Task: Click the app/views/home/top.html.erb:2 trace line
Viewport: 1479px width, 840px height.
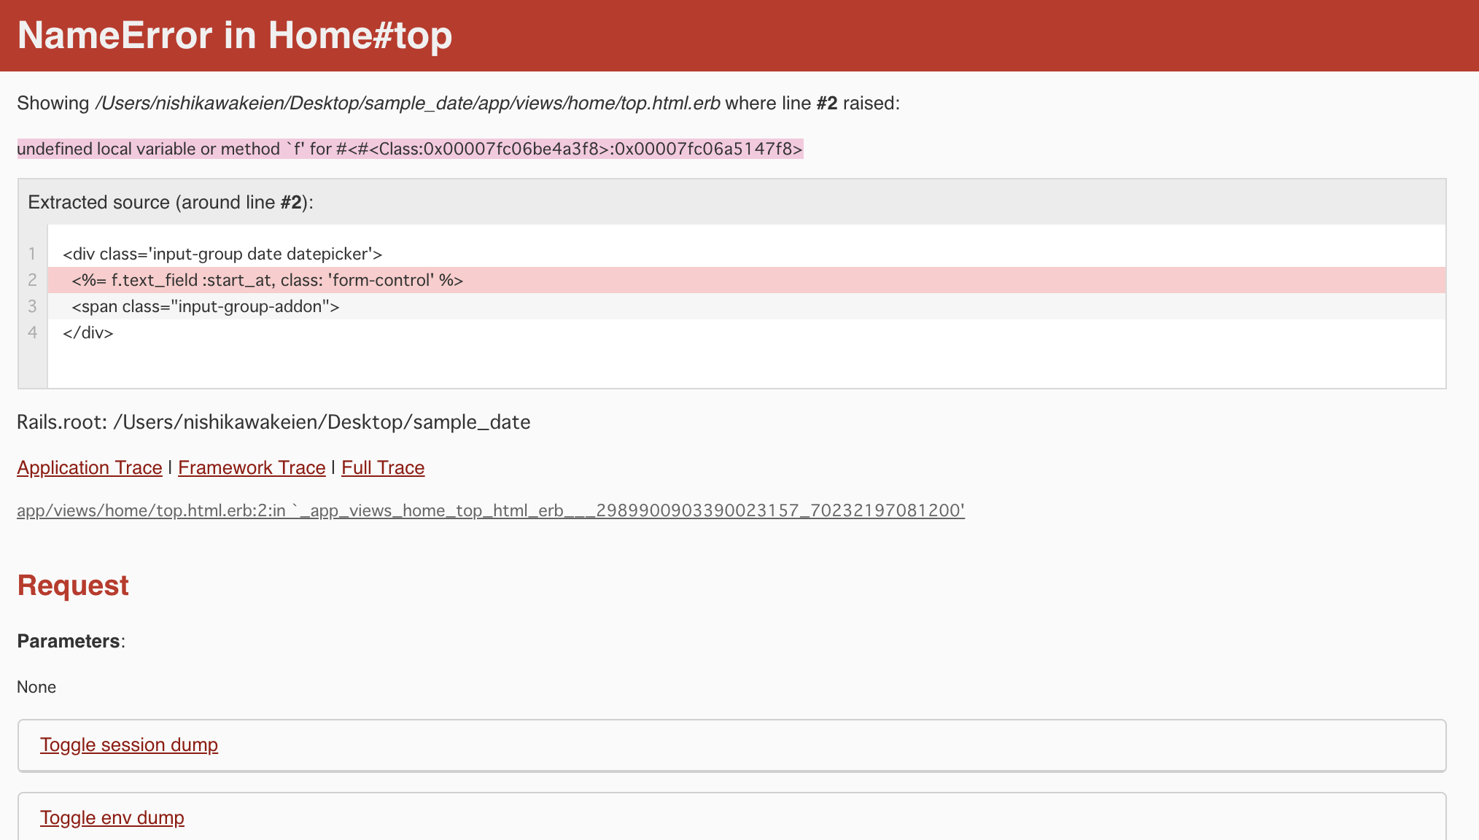Action: point(491,510)
